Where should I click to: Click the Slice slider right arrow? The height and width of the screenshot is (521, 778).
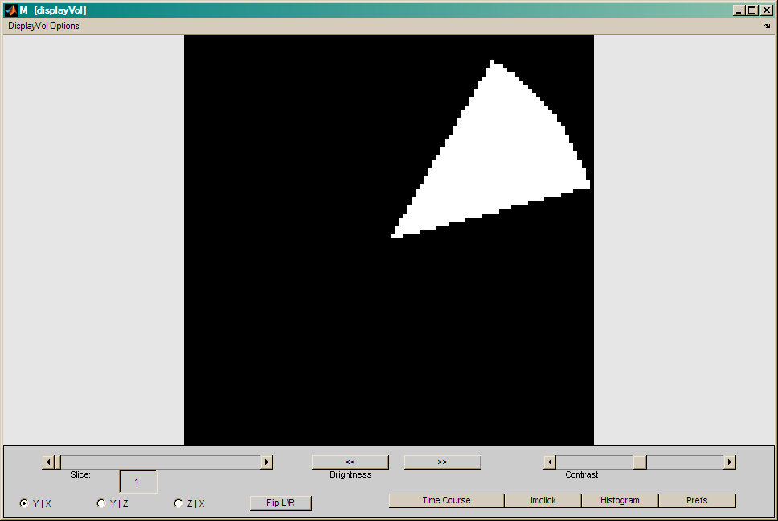click(x=267, y=462)
